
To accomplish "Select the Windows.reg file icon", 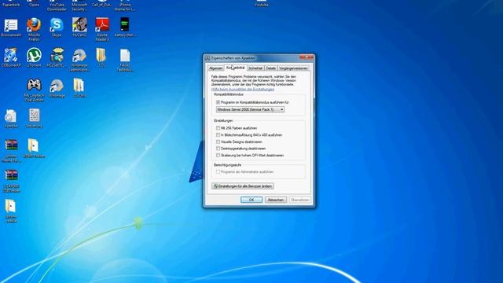I will (x=34, y=118).
